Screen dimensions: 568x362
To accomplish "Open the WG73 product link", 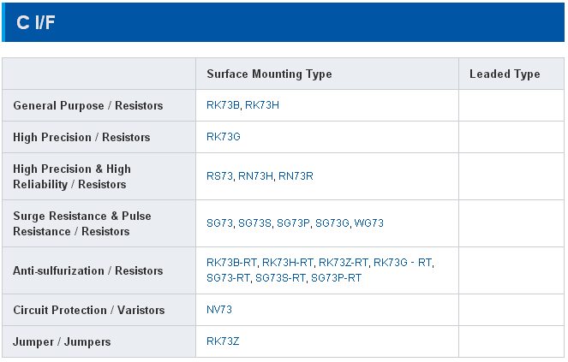I will 369,223.
